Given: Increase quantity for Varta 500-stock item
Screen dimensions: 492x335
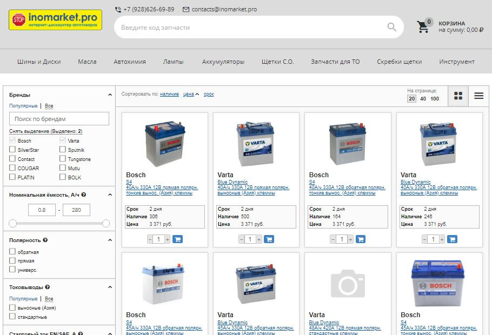Looking at the screenshot, I should (259, 239).
